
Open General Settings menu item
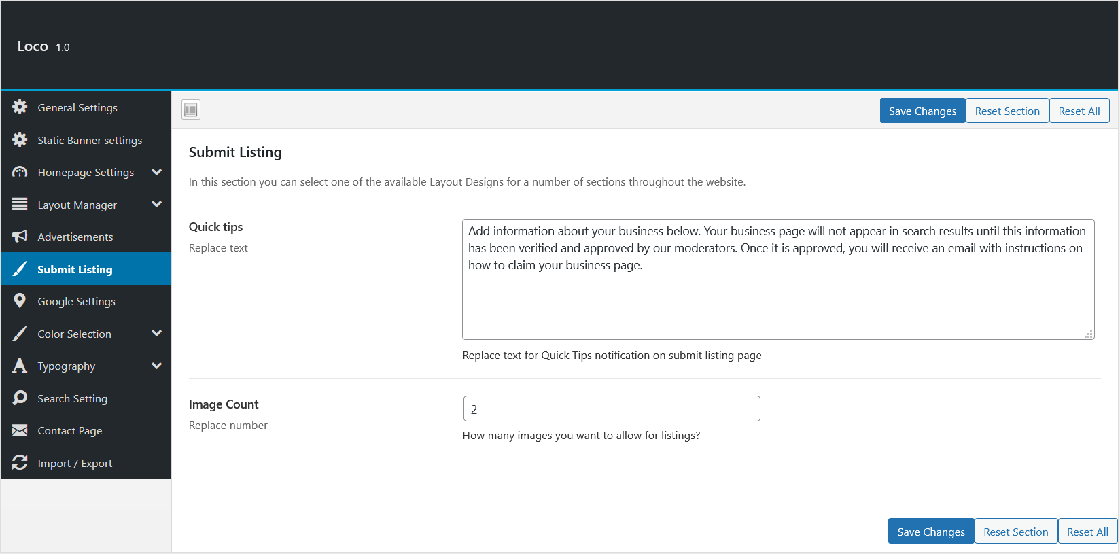86,107
